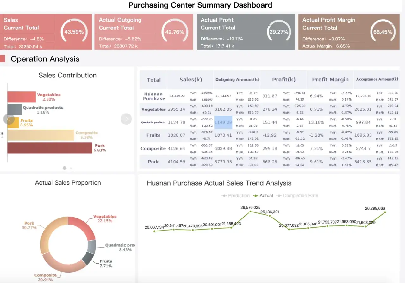
Task: Click the left carousel arrow on Sales Contribution
Action: (9, 119)
